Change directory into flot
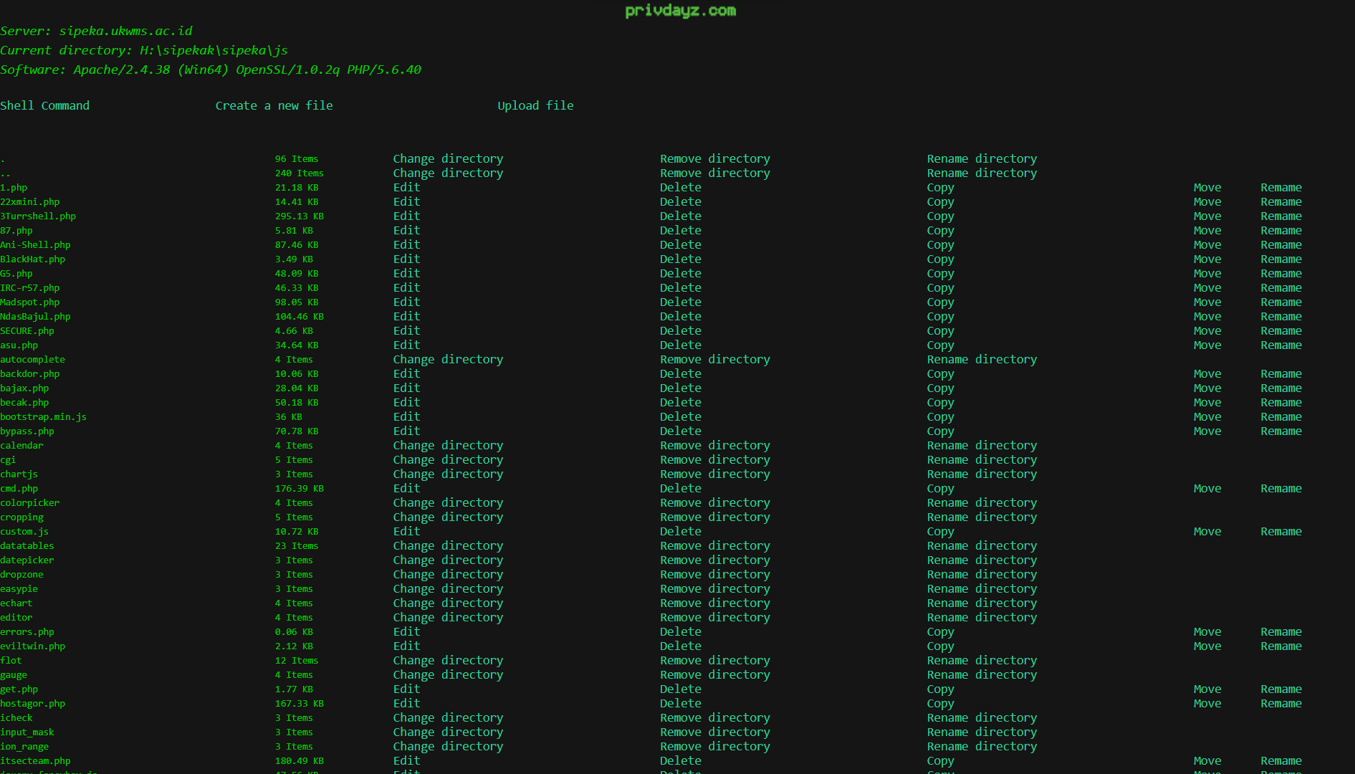This screenshot has height=774, width=1355. [448, 660]
